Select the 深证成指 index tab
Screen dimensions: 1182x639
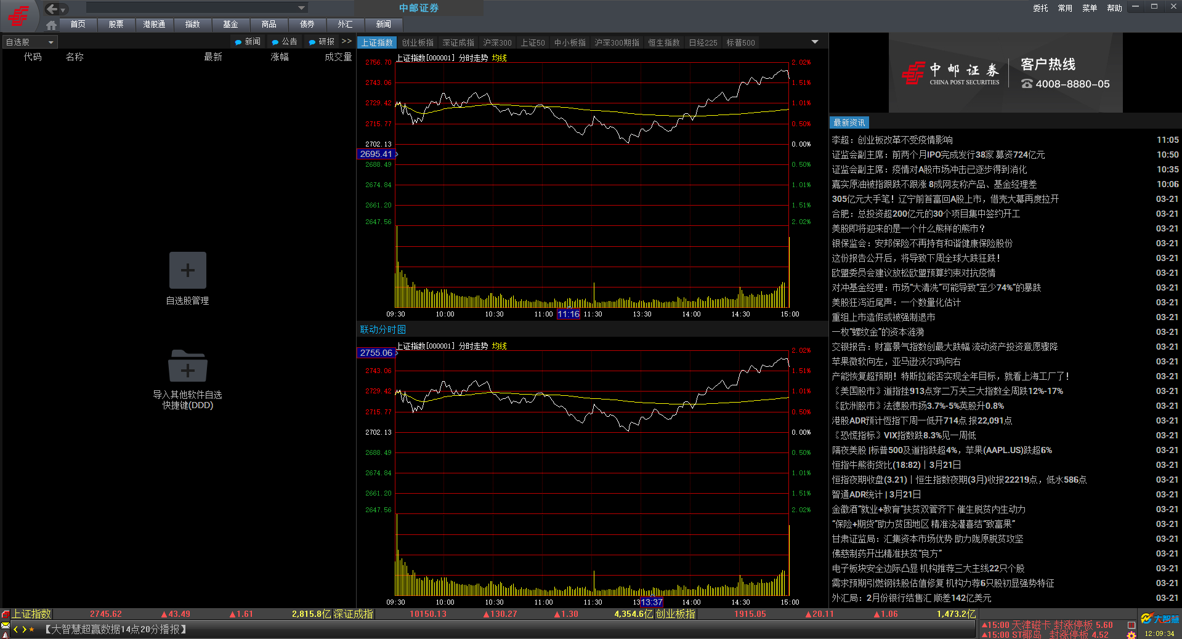[458, 42]
